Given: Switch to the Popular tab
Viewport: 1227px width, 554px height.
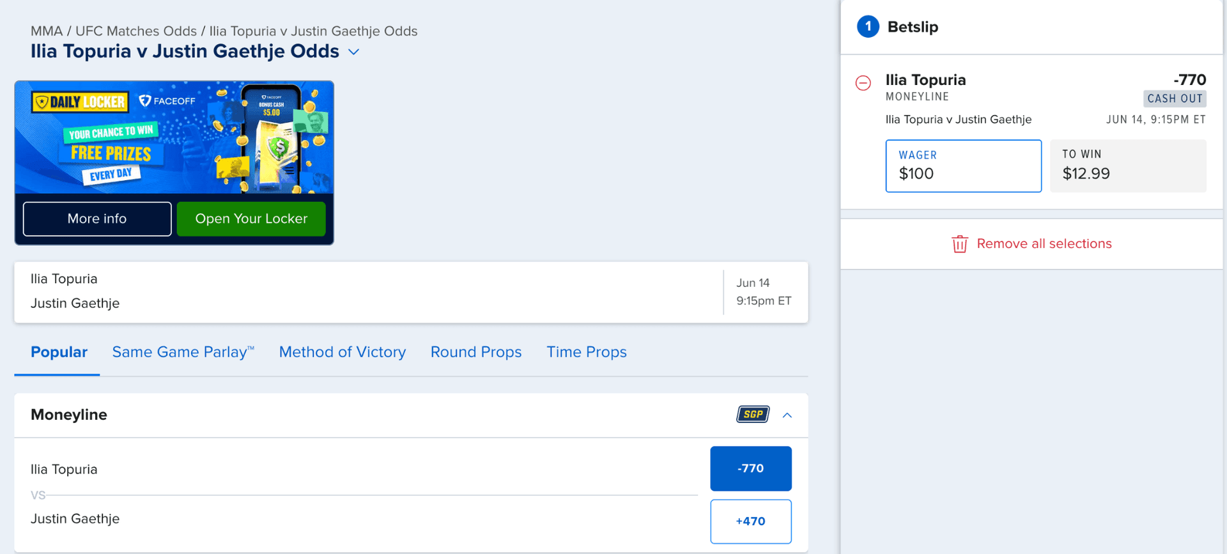Looking at the screenshot, I should tap(59, 352).
